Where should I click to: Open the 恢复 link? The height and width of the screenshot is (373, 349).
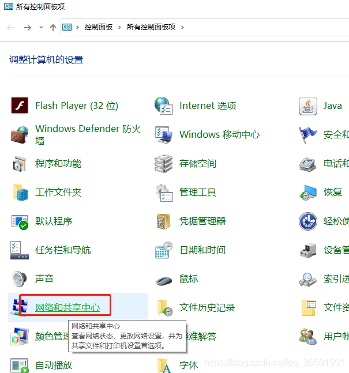pos(333,193)
